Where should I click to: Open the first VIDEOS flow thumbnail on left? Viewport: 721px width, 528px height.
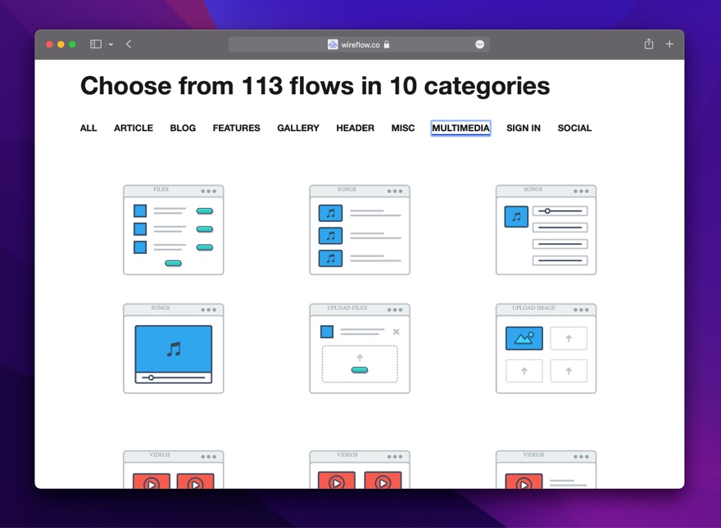click(174, 469)
